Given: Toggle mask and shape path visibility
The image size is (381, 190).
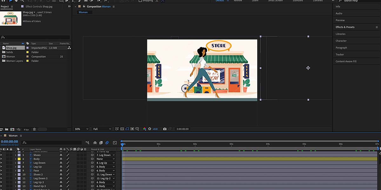Looking at the screenshot, I should 127,129.
